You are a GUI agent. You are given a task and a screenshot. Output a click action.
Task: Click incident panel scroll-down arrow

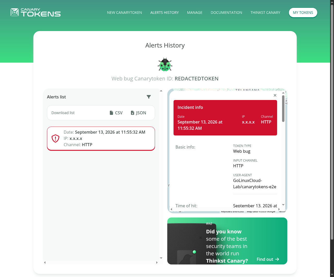pyautogui.click(x=283, y=205)
